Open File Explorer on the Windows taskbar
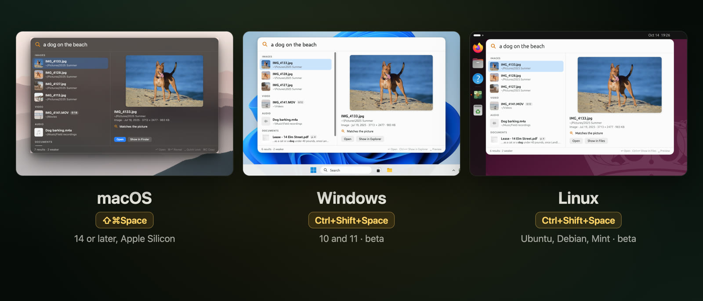Viewport: 703px width, 301px height. click(389, 170)
